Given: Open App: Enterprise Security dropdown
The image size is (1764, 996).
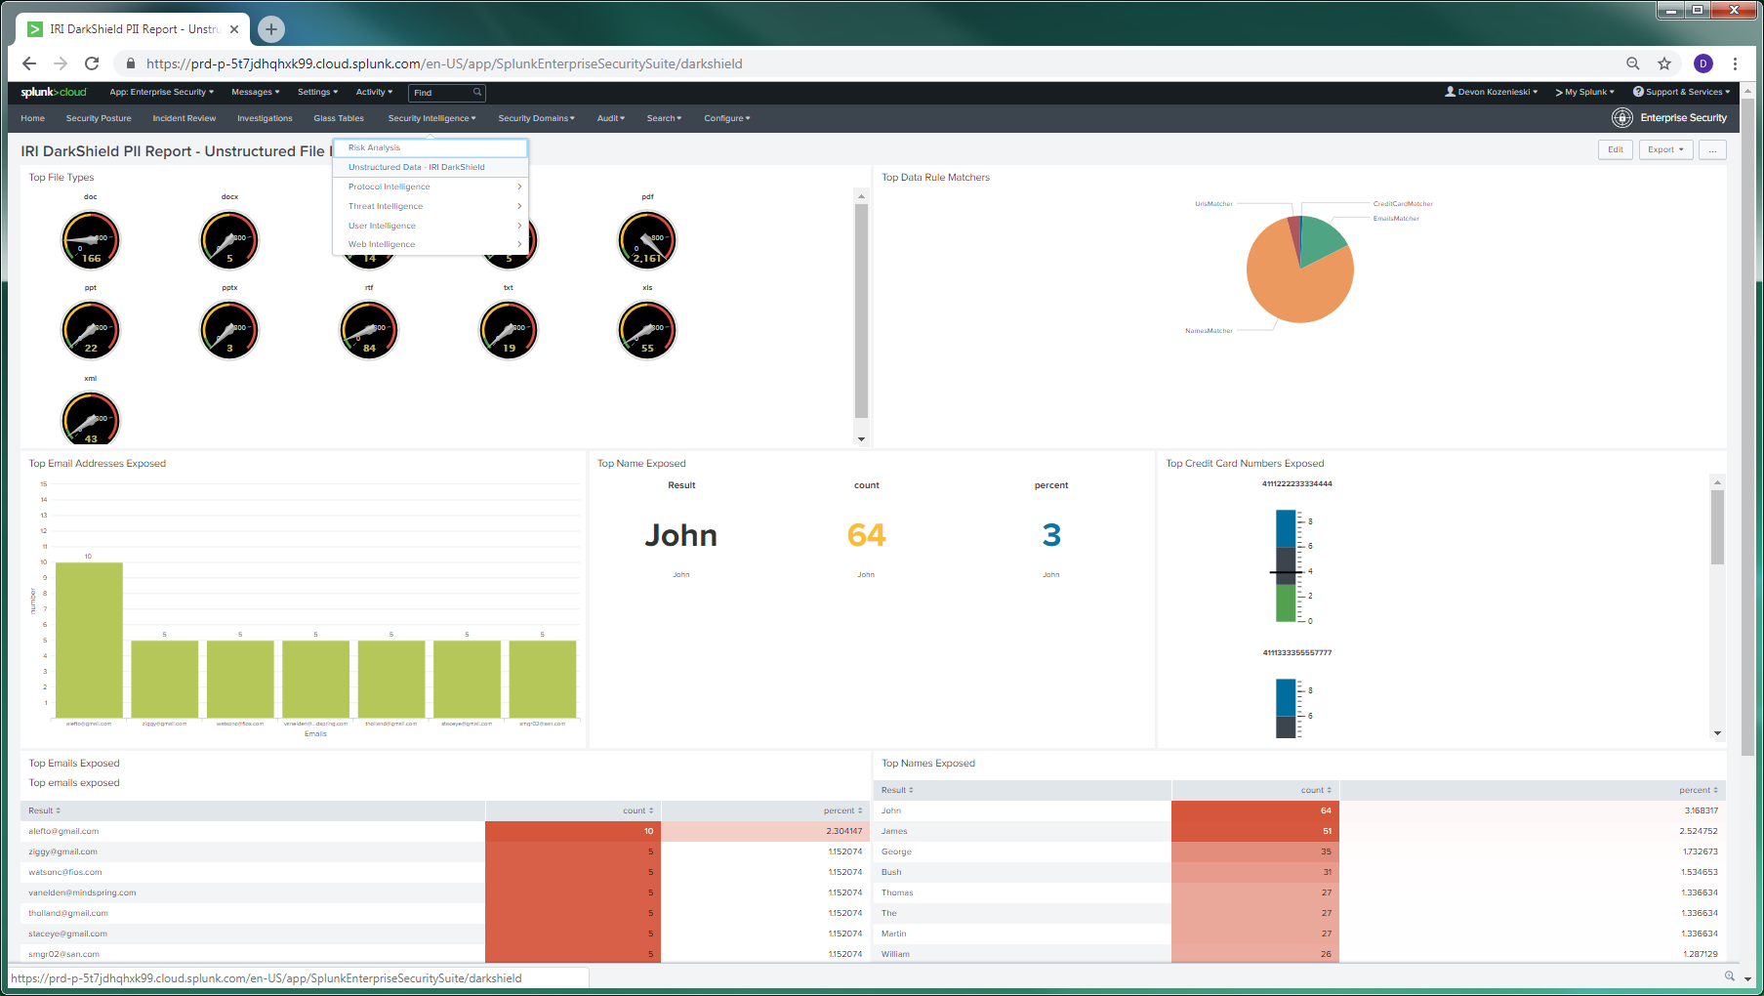Looking at the screenshot, I should [x=161, y=93].
